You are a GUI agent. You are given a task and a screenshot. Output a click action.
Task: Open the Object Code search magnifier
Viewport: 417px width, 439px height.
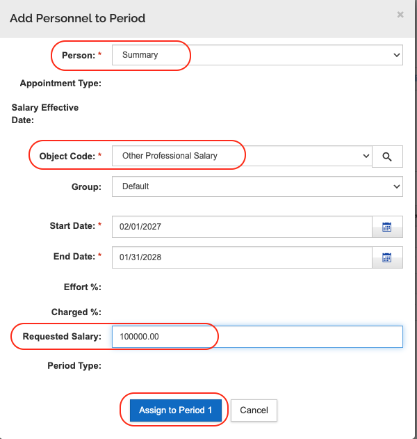tap(387, 157)
